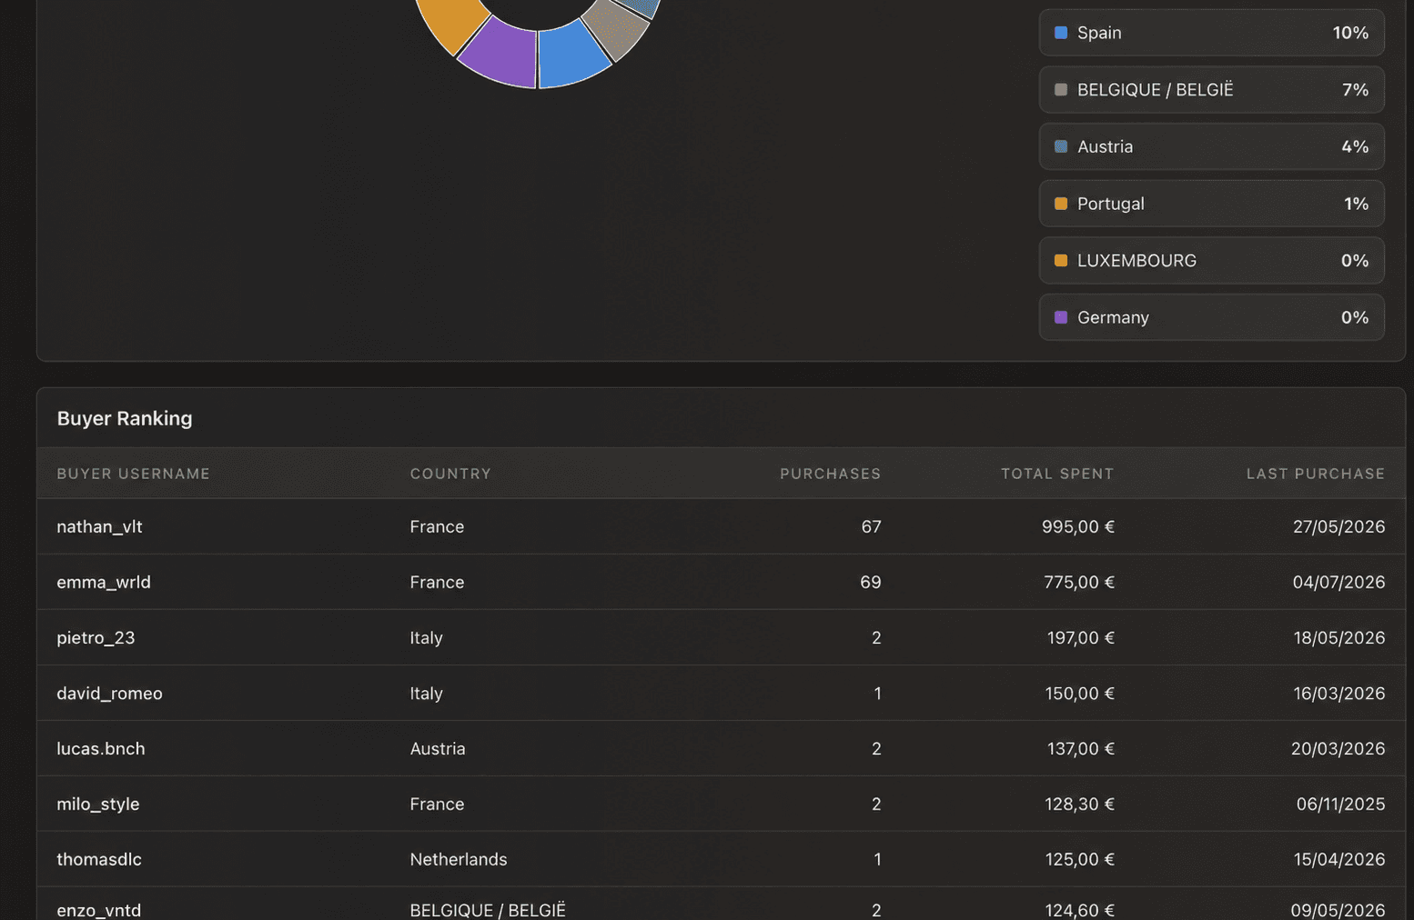Viewport: 1414px width, 920px height.
Task: Click the Spain legend color swatch
Action: click(x=1061, y=33)
